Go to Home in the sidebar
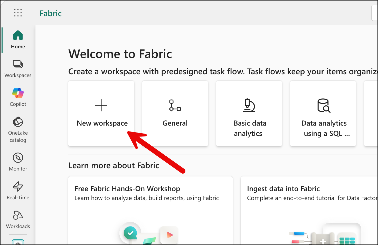Image resolution: width=378 pixels, height=245 pixels. tap(18, 40)
